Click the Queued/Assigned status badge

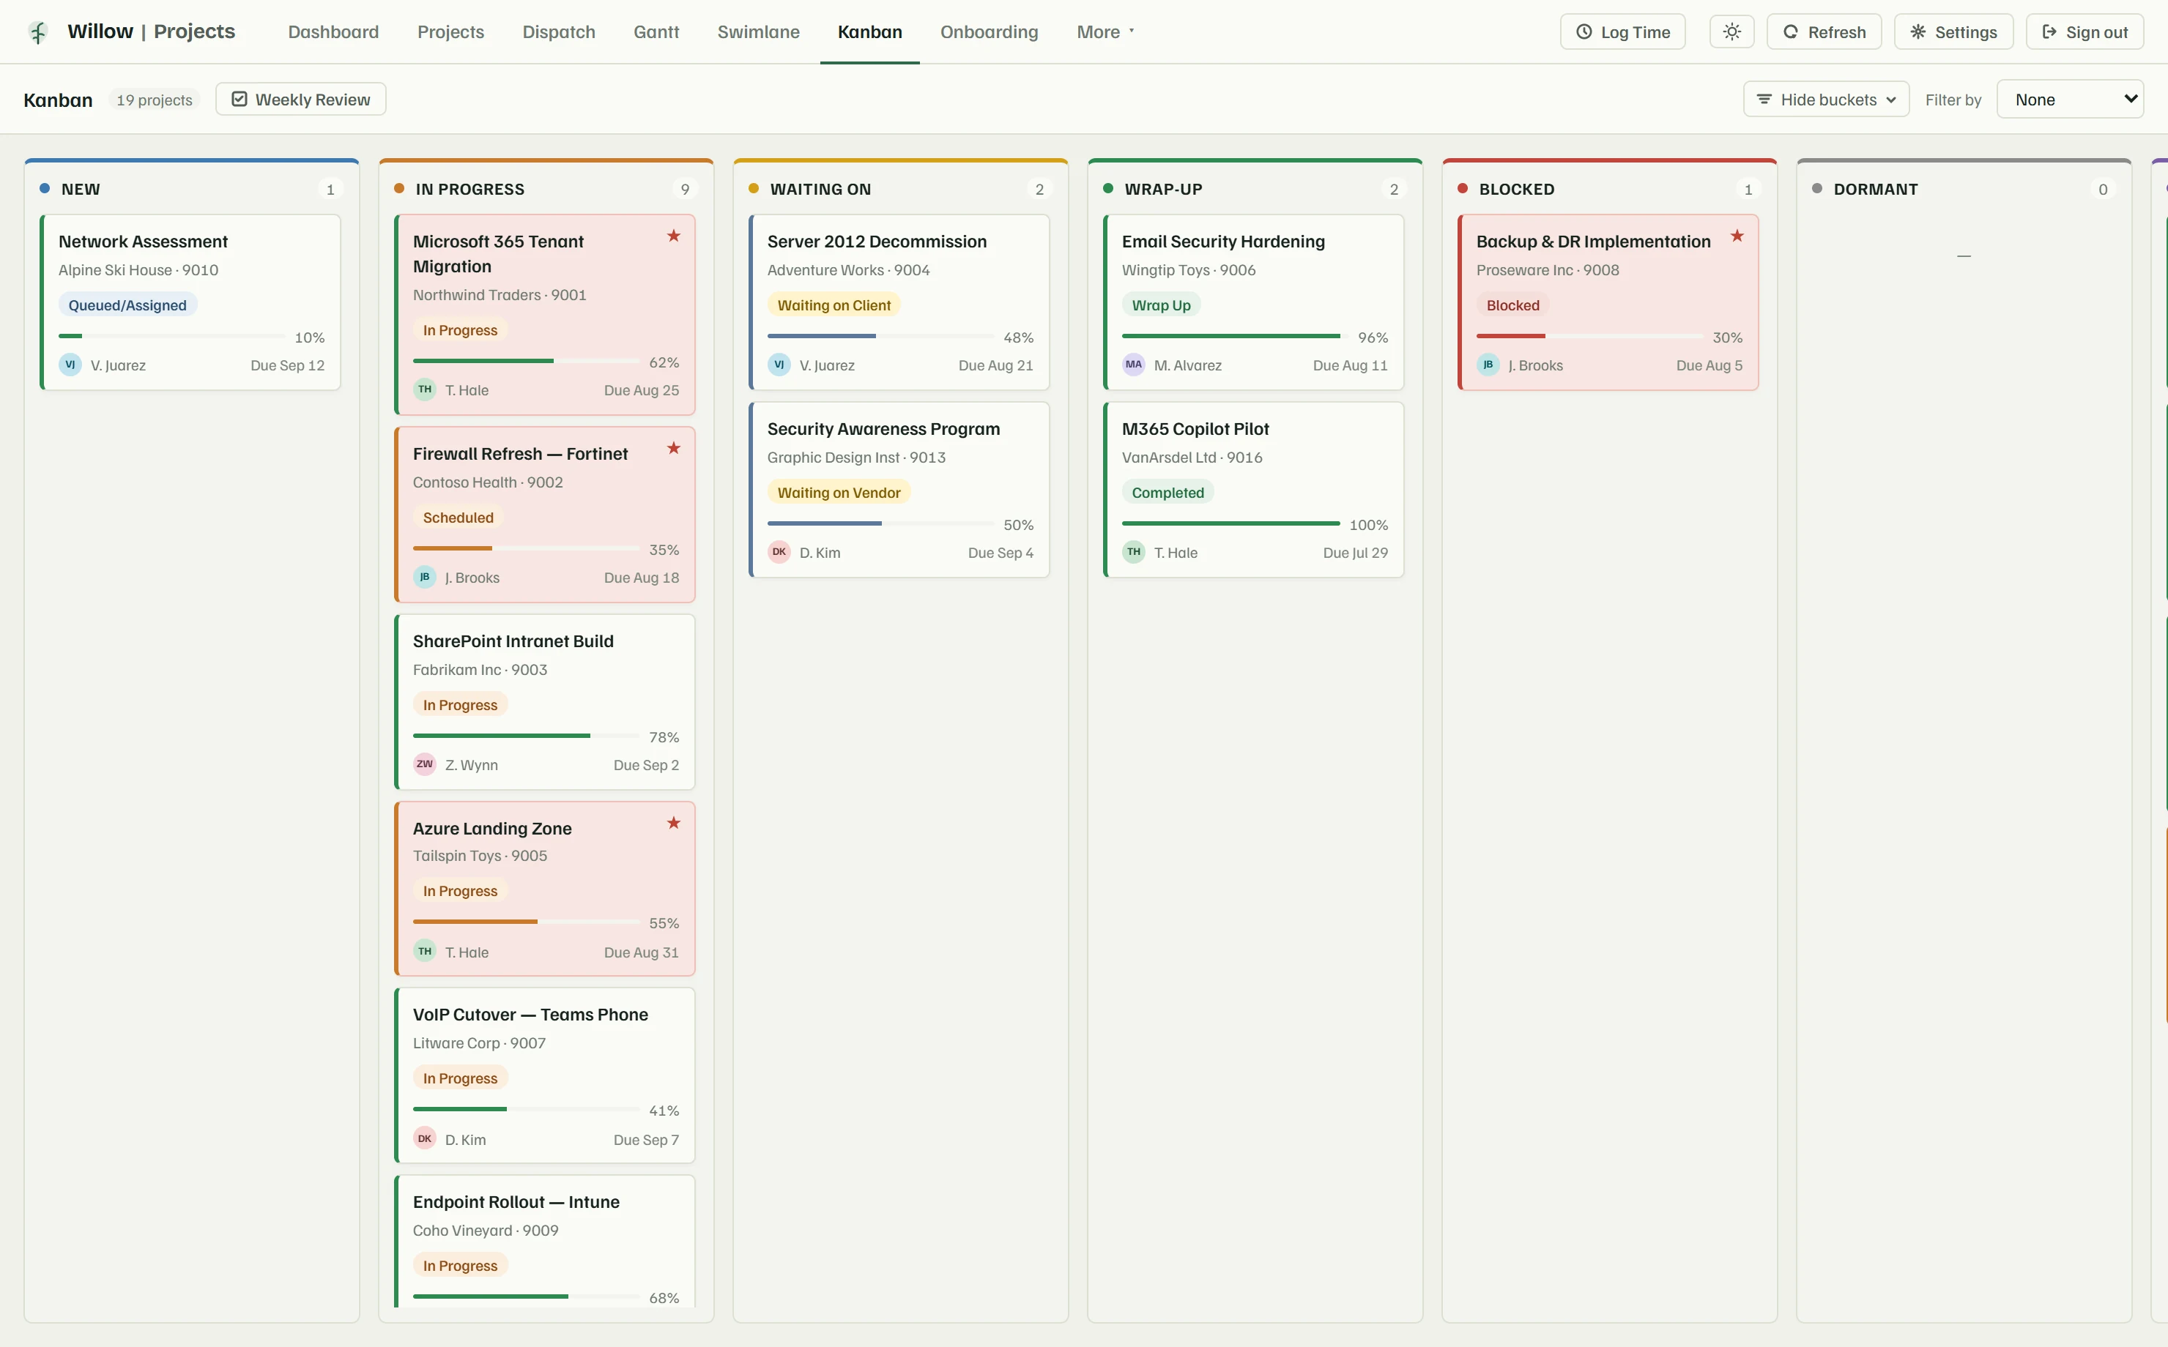point(127,305)
